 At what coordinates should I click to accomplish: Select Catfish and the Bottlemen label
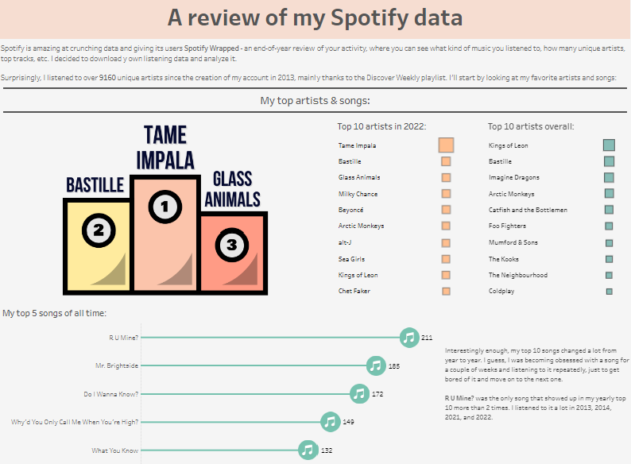[528, 211]
